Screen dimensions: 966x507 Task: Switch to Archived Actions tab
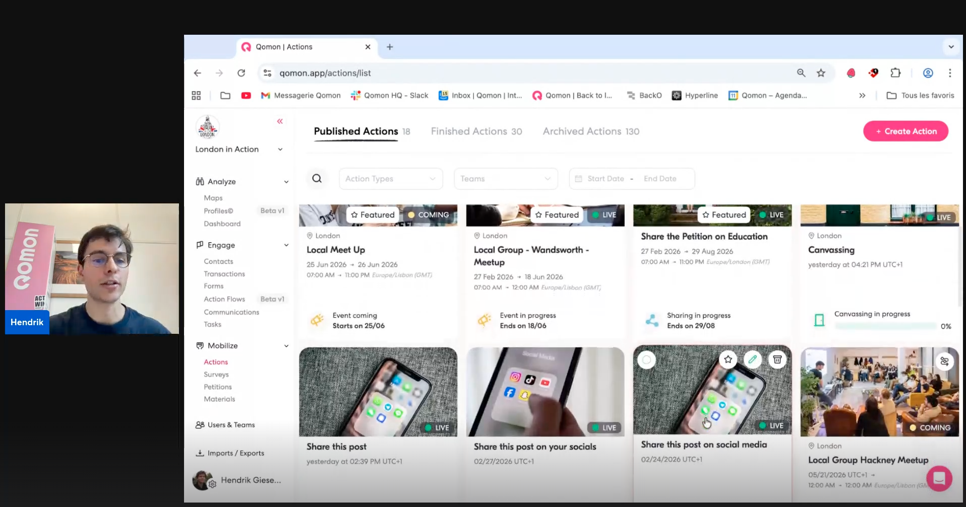pyautogui.click(x=590, y=131)
